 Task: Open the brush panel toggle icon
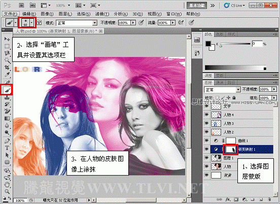point(39,23)
